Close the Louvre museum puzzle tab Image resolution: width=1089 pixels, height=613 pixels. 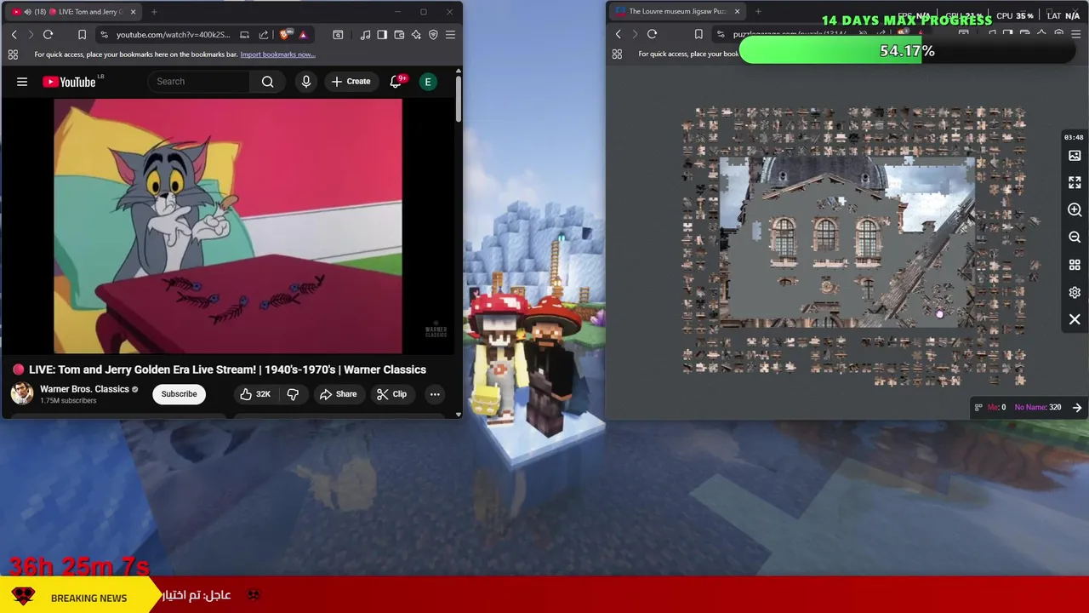click(737, 12)
